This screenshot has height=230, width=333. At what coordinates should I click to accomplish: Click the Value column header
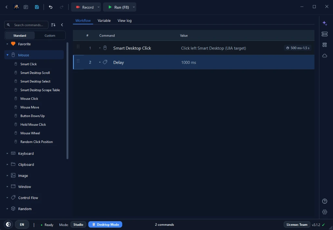(184, 36)
